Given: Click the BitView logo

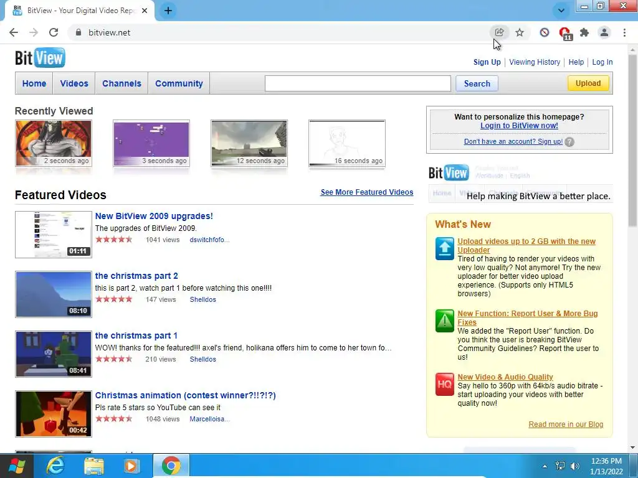Looking at the screenshot, I should (40, 58).
